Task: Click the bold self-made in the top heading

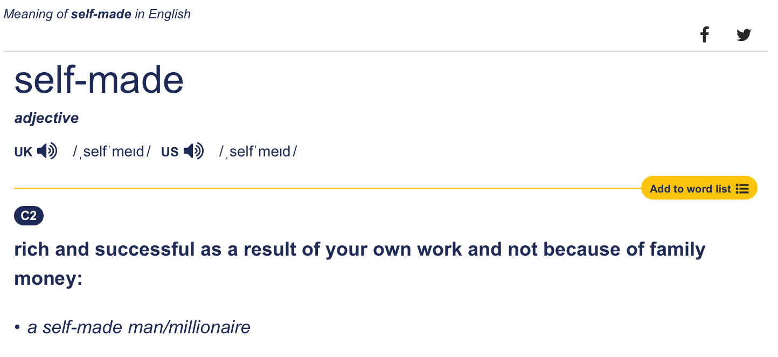Action: click(x=101, y=14)
